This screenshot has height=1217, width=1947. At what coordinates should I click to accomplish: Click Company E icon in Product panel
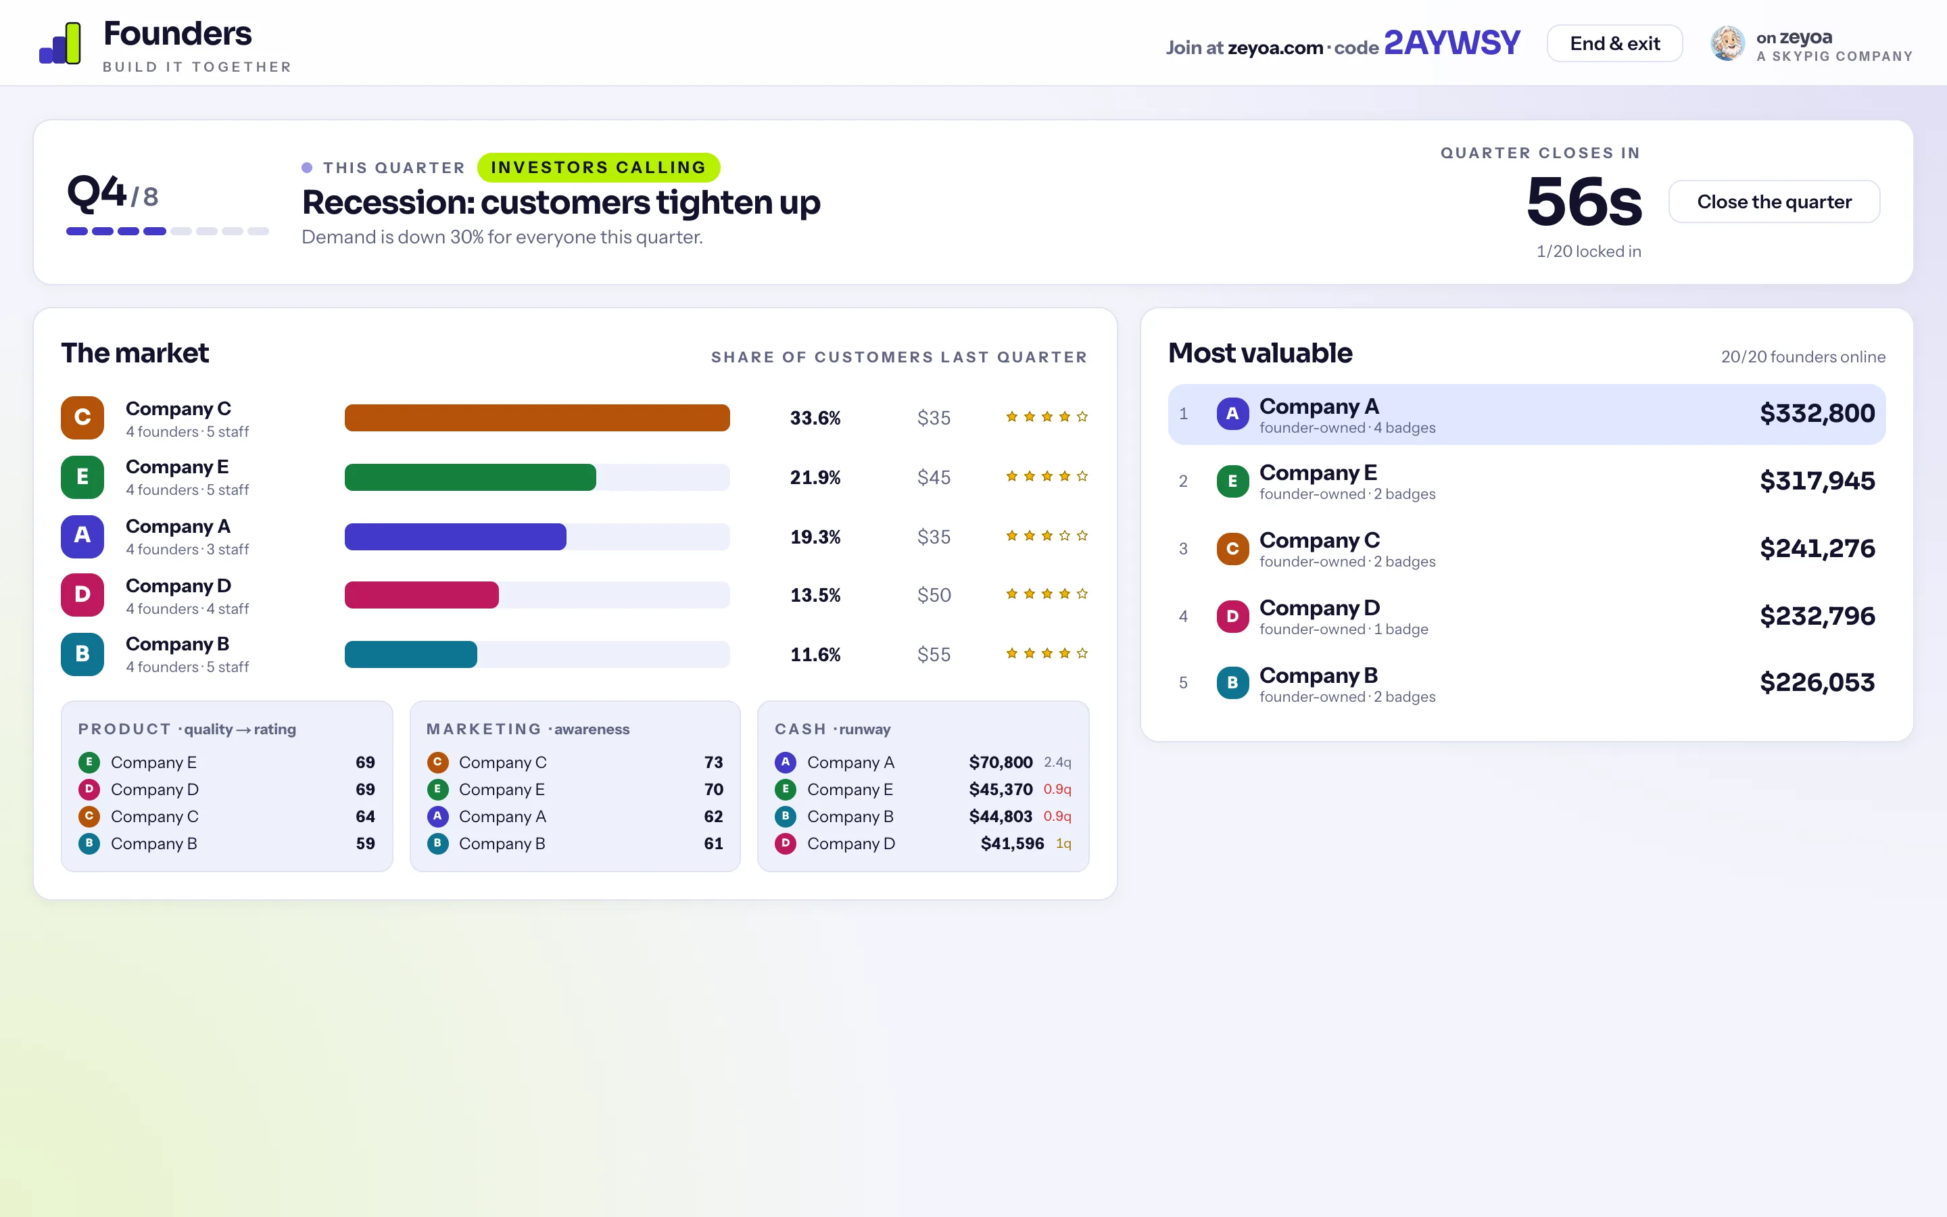coord(89,761)
